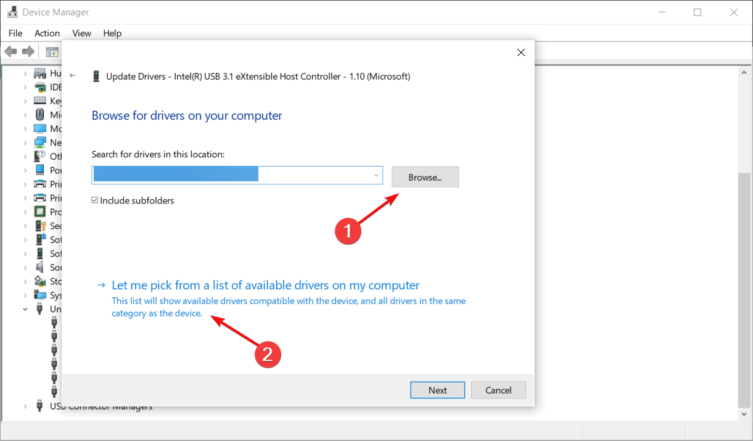
Task: Maximize the Device Manager window
Action: coord(697,12)
